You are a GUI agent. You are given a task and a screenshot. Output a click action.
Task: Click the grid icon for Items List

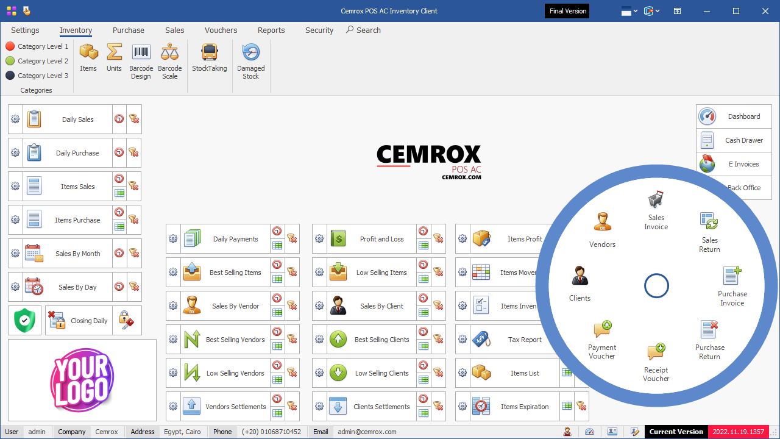click(567, 373)
